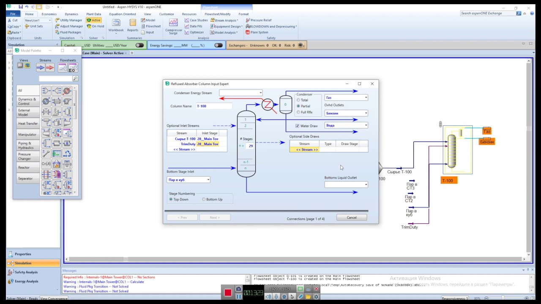
Task: Open Fluid Packages
Action: pos(68,32)
